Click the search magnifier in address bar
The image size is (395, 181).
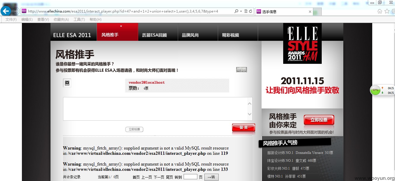click(236, 11)
